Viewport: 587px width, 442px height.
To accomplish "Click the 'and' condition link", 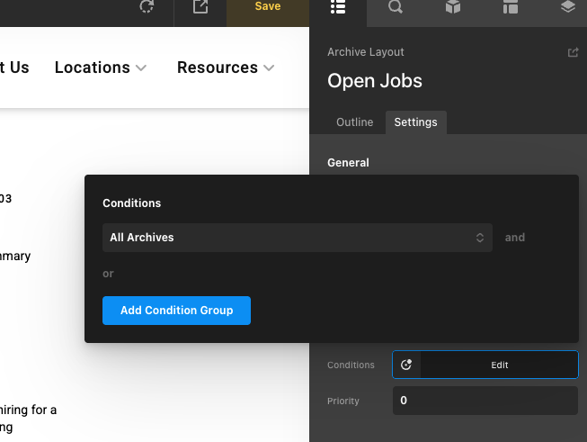I will coord(514,238).
